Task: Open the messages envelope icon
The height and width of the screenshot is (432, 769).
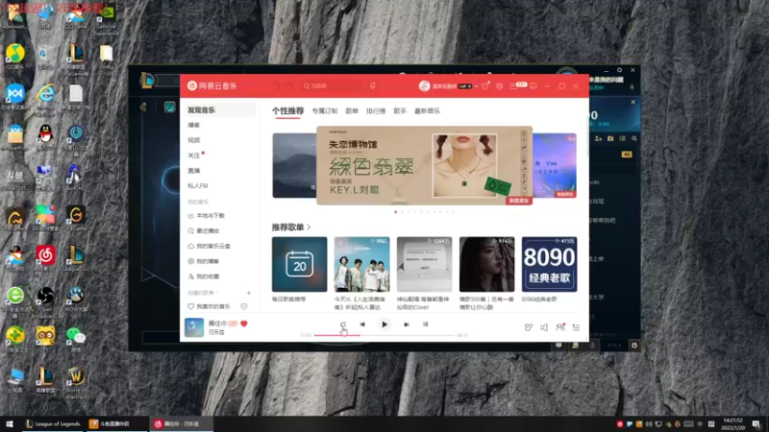Action: pyautogui.click(x=513, y=86)
